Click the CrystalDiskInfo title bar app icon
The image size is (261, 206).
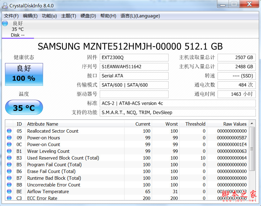tap(5, 6)
